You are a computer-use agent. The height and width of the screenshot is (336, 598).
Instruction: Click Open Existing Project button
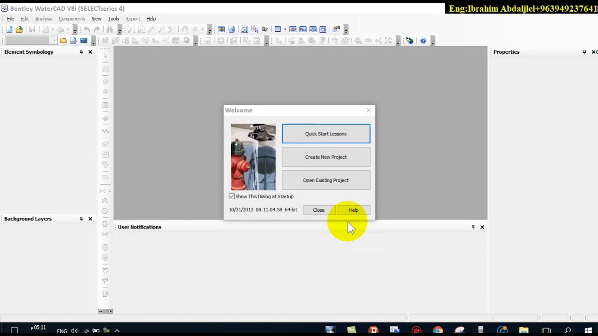point(326,180)
